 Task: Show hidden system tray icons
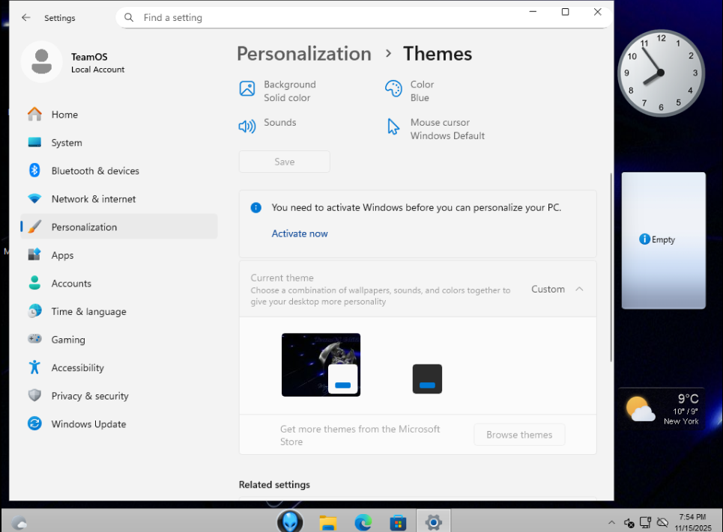[x=611, y=522]
